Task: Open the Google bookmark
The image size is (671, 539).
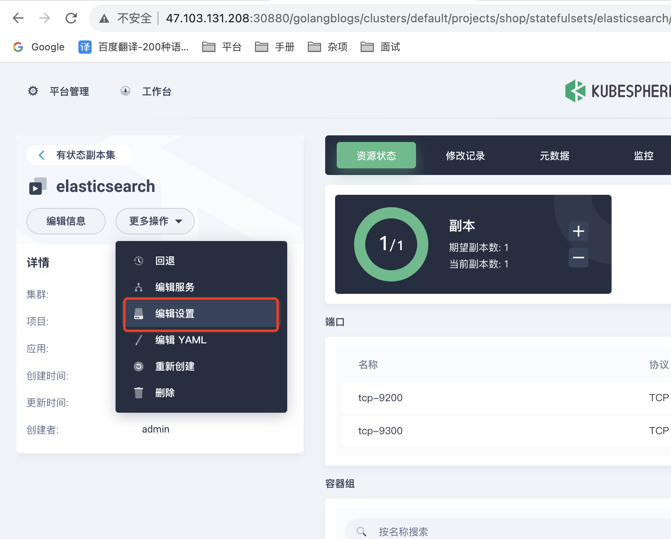Action: coord(39,47)
